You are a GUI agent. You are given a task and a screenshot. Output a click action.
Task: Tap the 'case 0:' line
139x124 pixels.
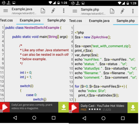click(x=32, y=95)
